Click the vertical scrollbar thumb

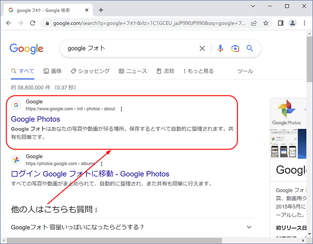[x=309, y=59]
